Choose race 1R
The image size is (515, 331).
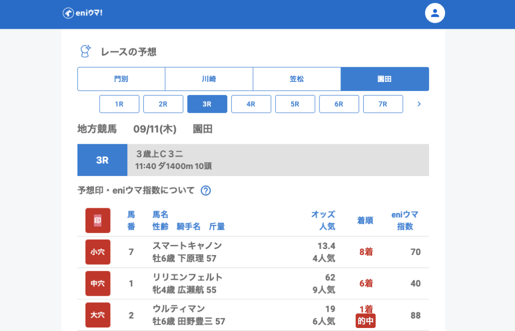tap(119, 104)
